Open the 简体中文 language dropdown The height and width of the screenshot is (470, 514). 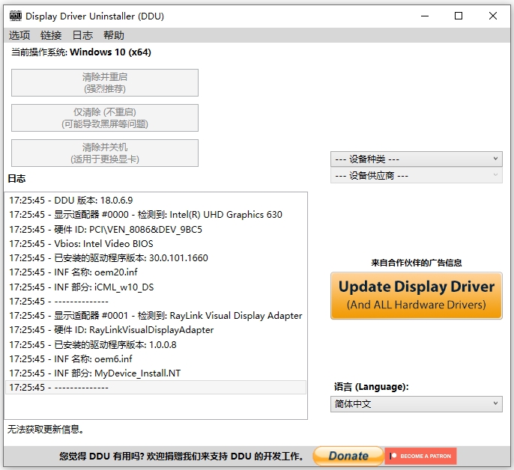tap(417, 404)
